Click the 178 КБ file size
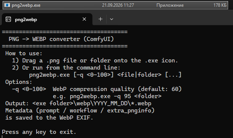Screen dimensions: 233x138 [220, 5]
